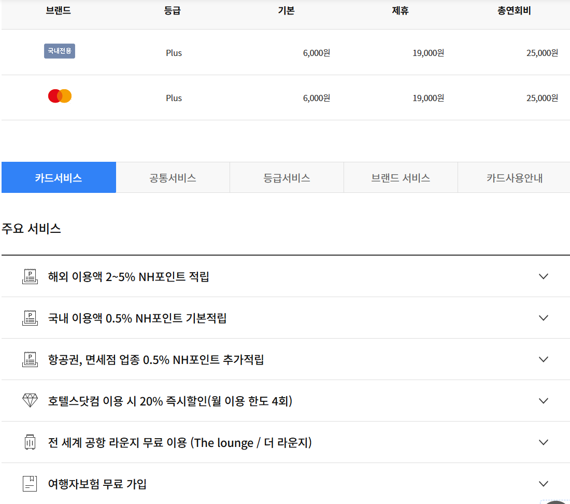Click the Mastercard logo in the brand column
The height and width of the screenshot is (504, 570).
pyautogui.click(x=60, y=96)
